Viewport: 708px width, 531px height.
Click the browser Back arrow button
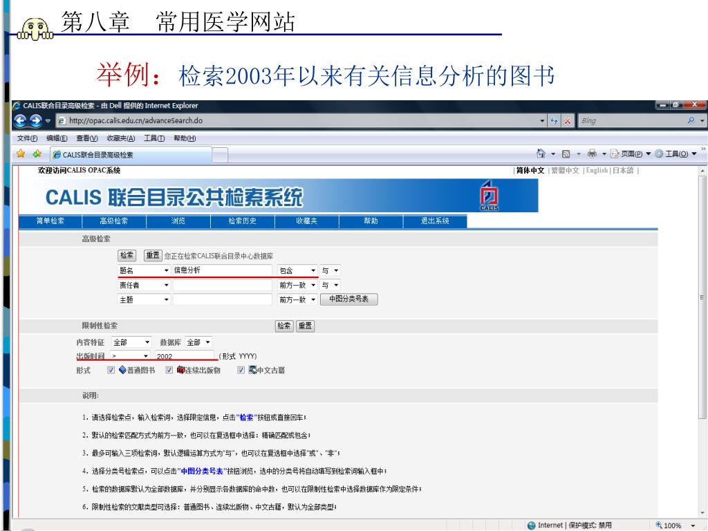pos(20,120)
